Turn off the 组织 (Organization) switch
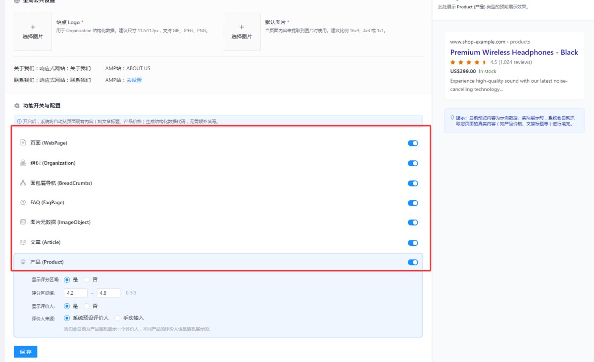Viewport: 594px width, 362px height. [412, 163]
